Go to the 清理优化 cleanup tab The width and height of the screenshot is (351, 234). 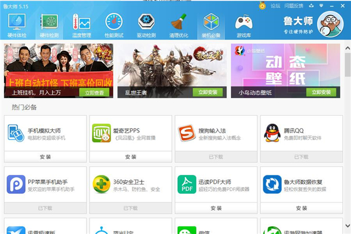point(178,26)
